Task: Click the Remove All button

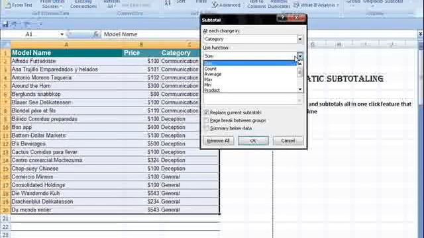Action: tap(218, 141)
